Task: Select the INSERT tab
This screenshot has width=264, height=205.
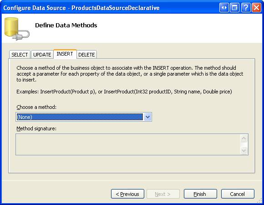Action: [65, 54]
